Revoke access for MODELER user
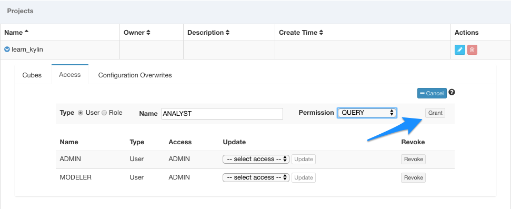This screenshot has height=209, width=511. 413,177
